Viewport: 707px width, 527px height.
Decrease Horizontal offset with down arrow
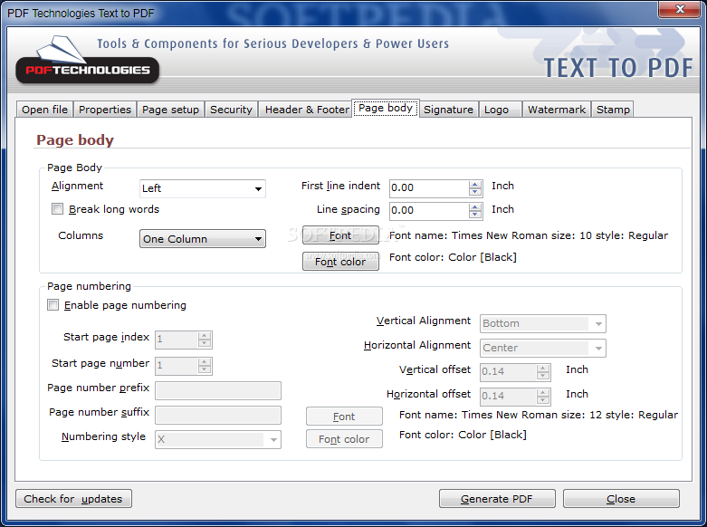click(543, 400)
